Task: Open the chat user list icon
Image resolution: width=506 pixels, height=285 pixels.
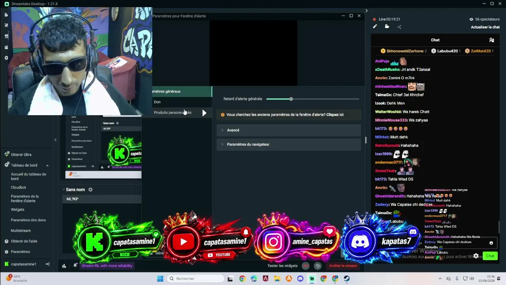Action: click(x=491, y=40)
